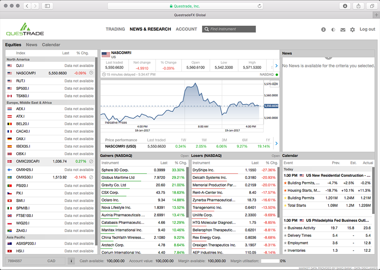Select the FTSE100.I index row
The height and width of the screenshot is (270, 380).
point(50,216)
